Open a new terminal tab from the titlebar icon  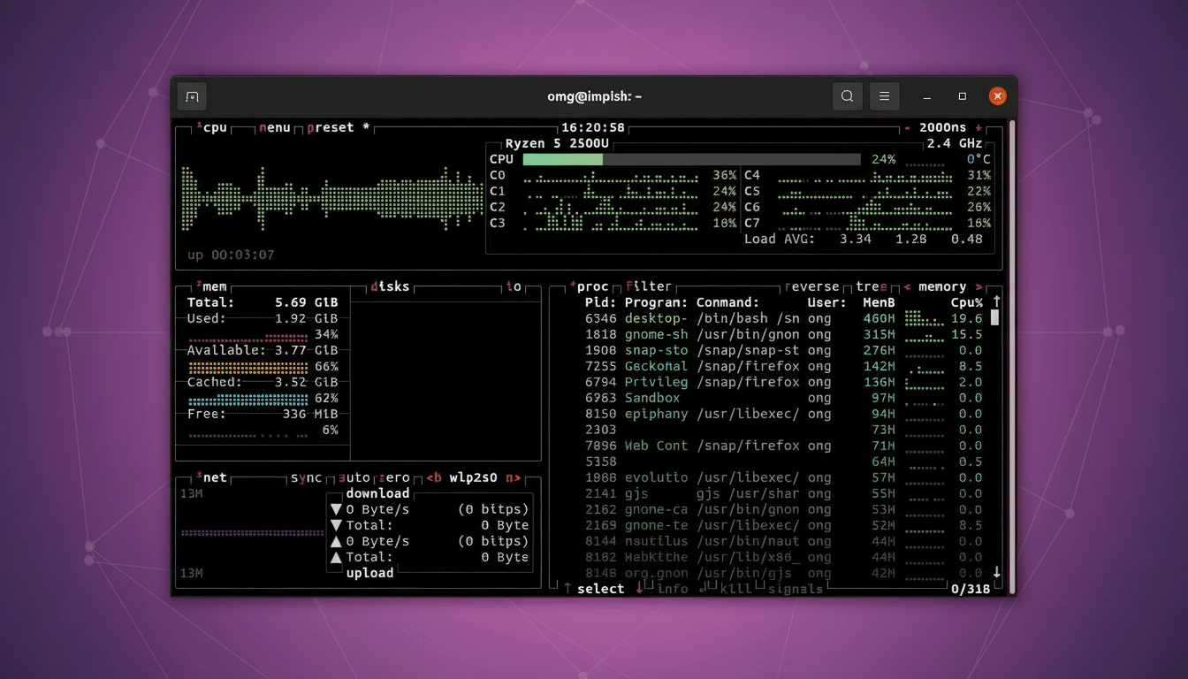pyautogui.click(x=192, y=96)
